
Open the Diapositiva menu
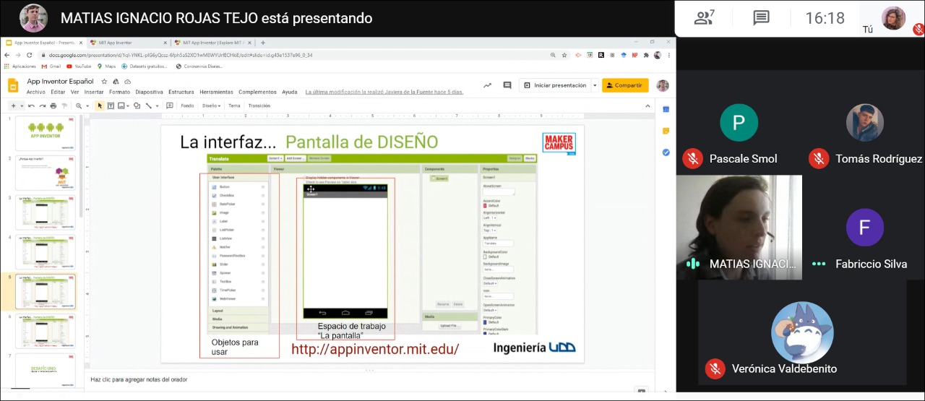click(150, 92)
